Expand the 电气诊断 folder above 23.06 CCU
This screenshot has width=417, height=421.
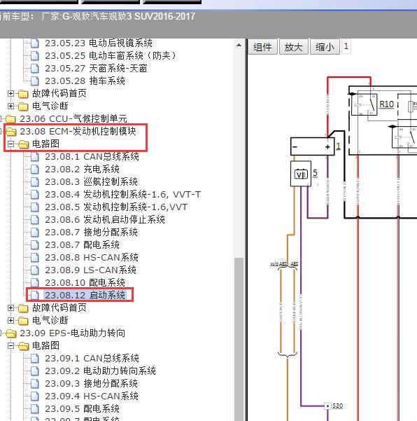click(x=10, y=106)
